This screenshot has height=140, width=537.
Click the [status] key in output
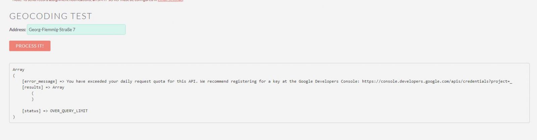(x=32, y=111)
